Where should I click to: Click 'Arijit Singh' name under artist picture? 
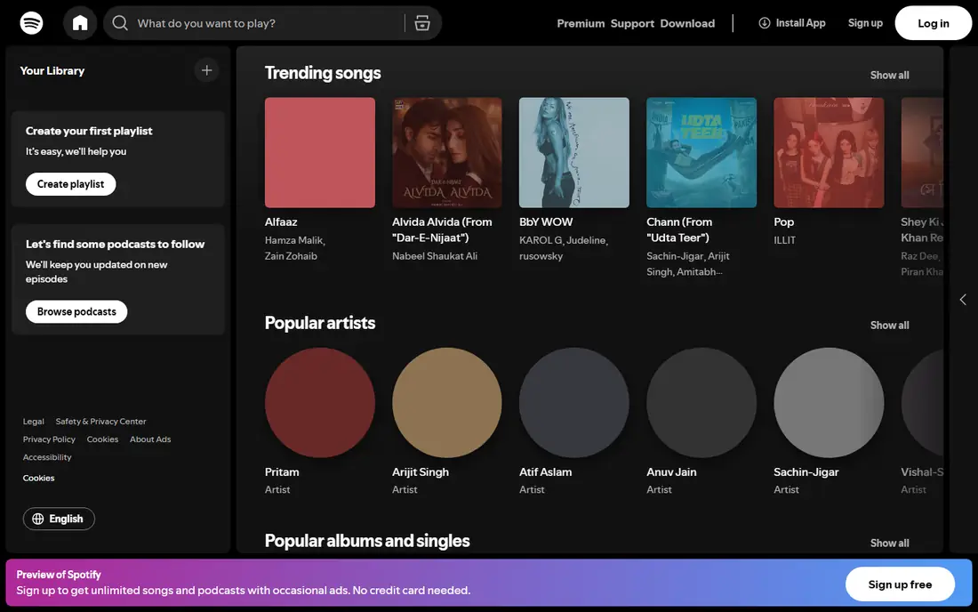[421, 471]
